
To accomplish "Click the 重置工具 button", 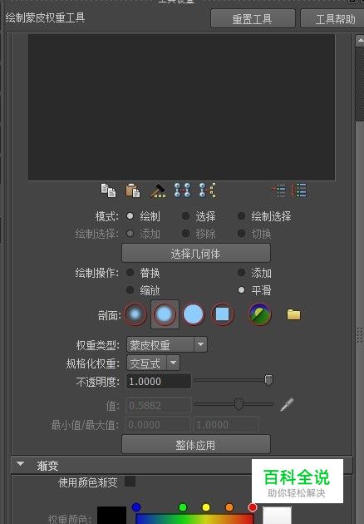I will click(x=253, y=18).
